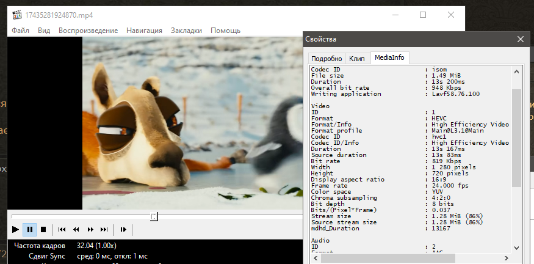
Task: Open the Воспроизведение menu
Action: click(88, 31)
